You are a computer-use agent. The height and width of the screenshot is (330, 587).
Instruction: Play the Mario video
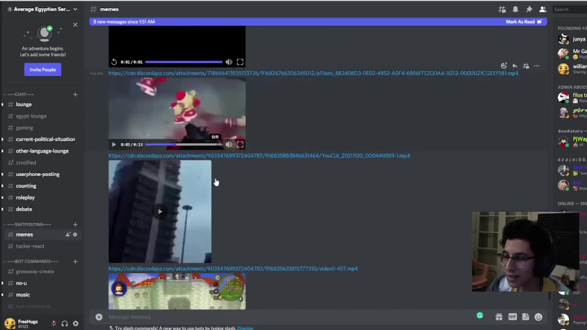pos(114,144)
